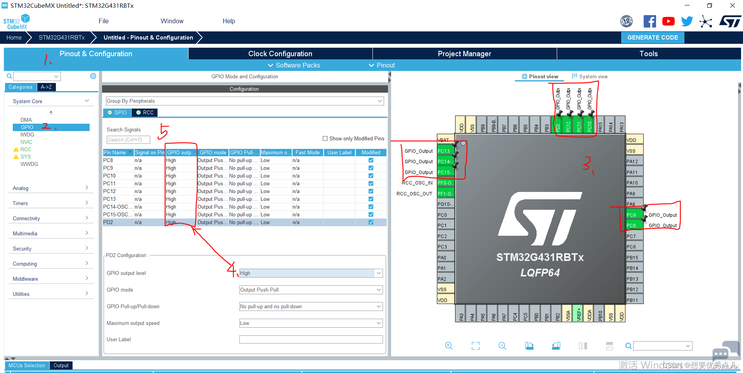
Task: Go to Home in the breadcrumb
Action: click(x=14, y=38)
